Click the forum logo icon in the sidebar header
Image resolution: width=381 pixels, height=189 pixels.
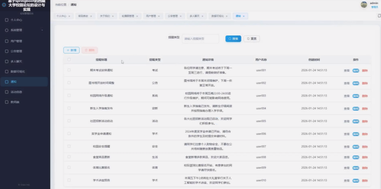click(4, 5)
